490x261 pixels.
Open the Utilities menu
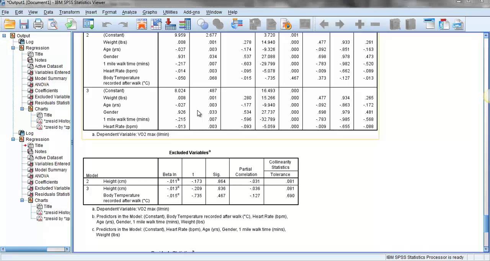170,12
